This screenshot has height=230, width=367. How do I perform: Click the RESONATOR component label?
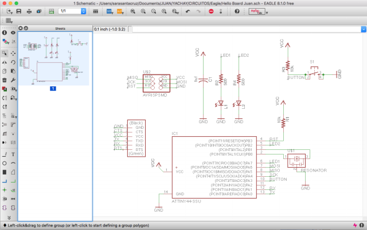tap(314, 170)
